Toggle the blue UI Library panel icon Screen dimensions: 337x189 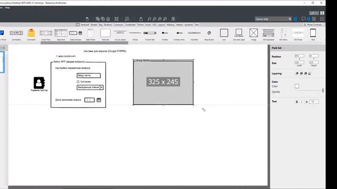coord(295,19)
